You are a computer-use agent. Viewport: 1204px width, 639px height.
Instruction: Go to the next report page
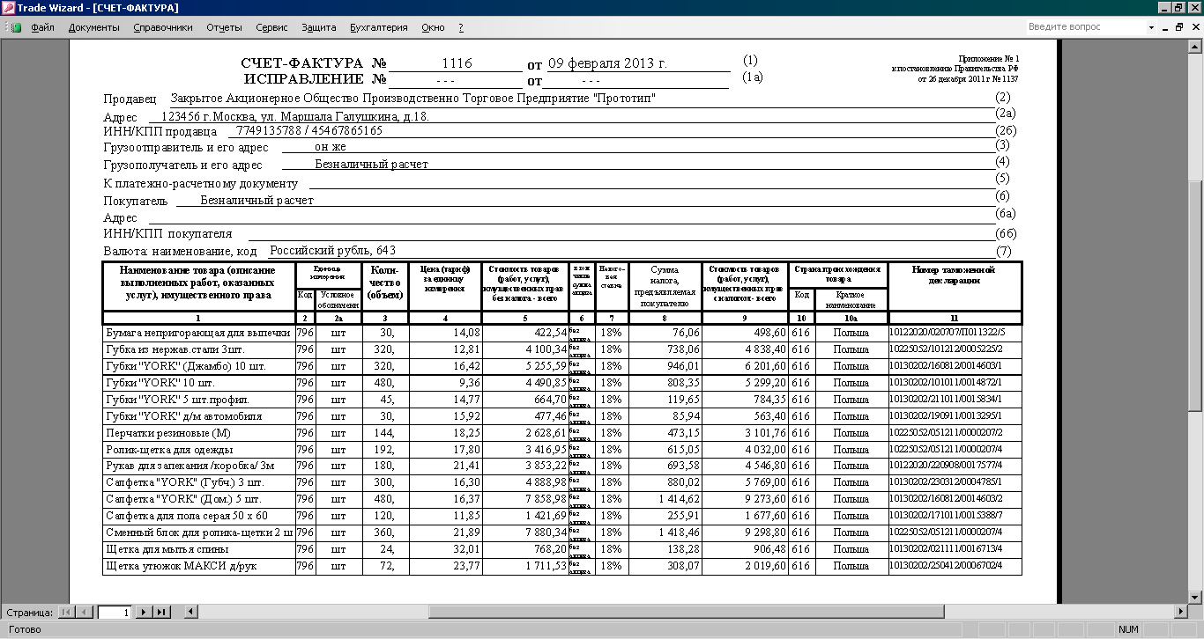(145, 612)
